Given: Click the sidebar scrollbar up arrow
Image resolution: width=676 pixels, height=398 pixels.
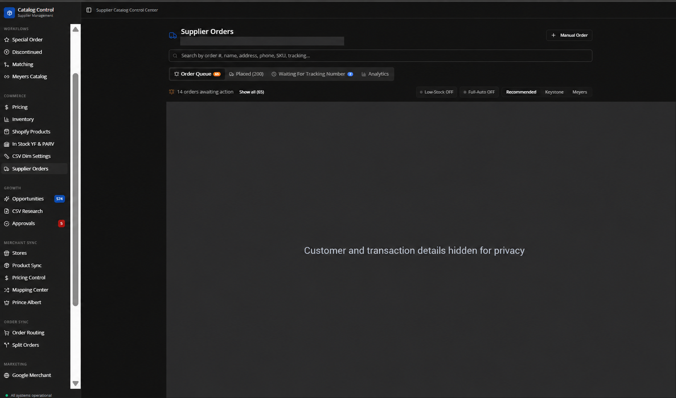Looking at the screenshot, I should pyautogui.click(x=75, y=29).
